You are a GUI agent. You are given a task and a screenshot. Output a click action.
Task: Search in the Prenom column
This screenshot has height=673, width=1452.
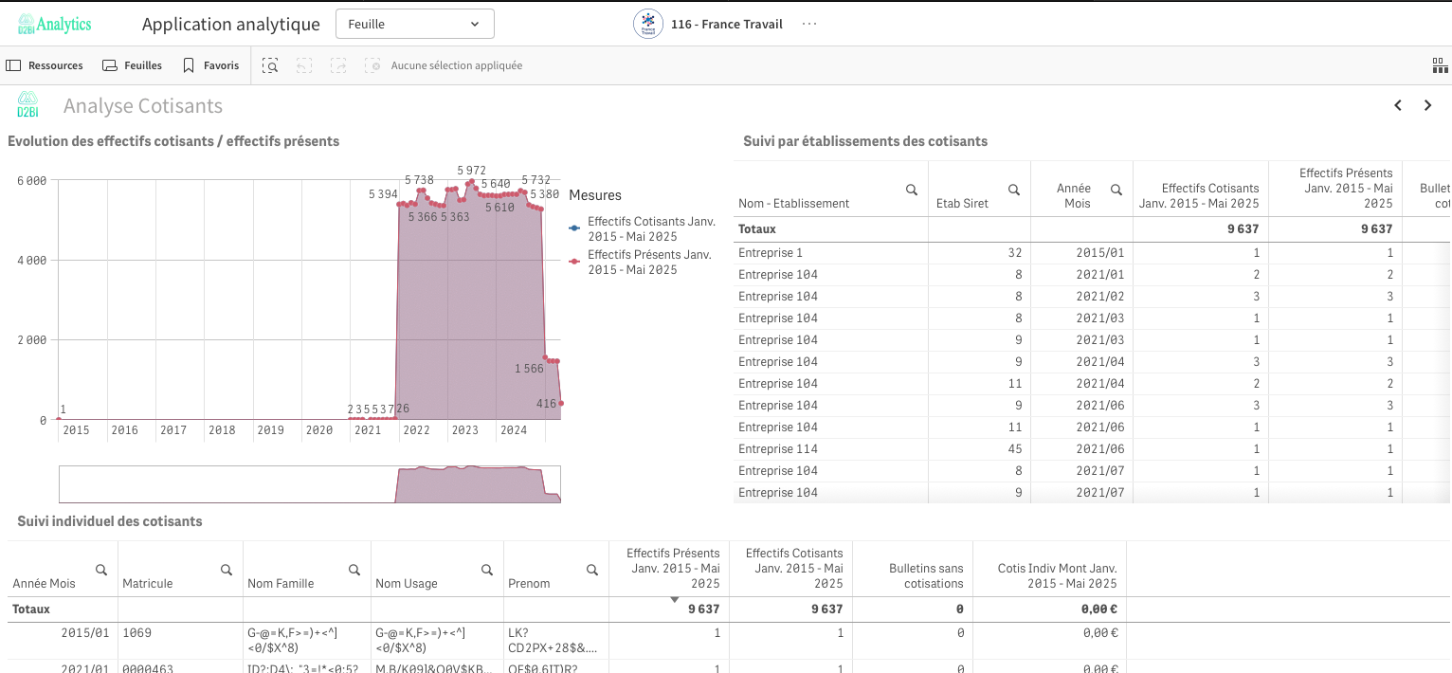592,570
